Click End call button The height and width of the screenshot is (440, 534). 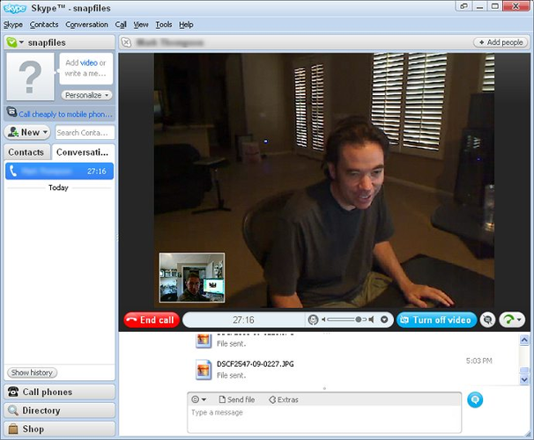coord(152,320)
